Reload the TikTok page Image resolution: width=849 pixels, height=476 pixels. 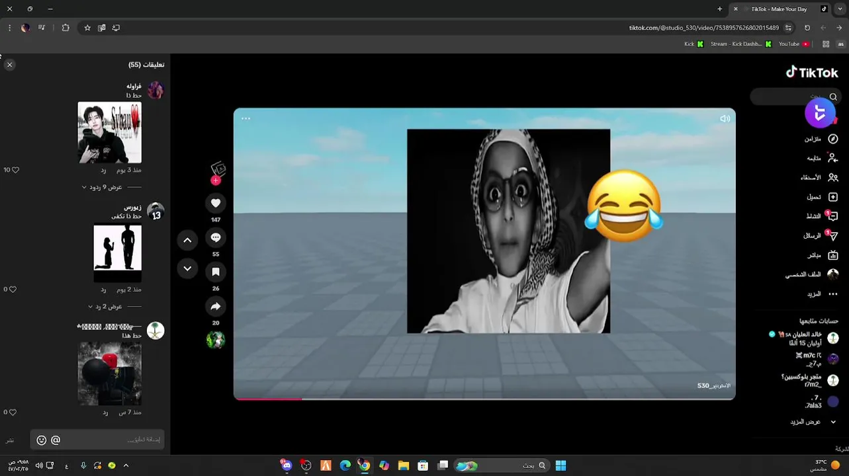(x=807, y=28)
